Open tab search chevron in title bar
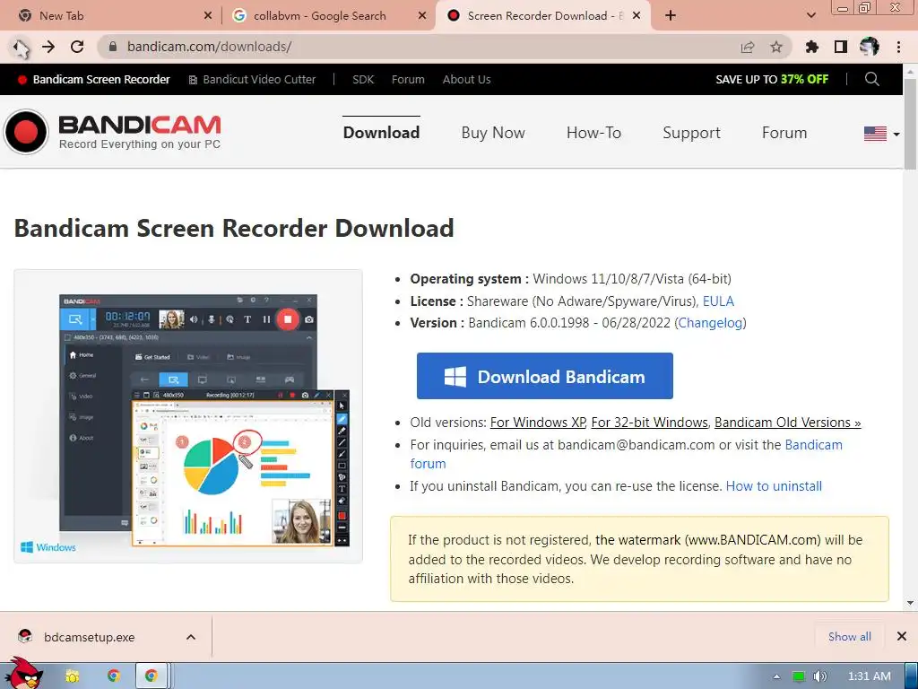 811,16
